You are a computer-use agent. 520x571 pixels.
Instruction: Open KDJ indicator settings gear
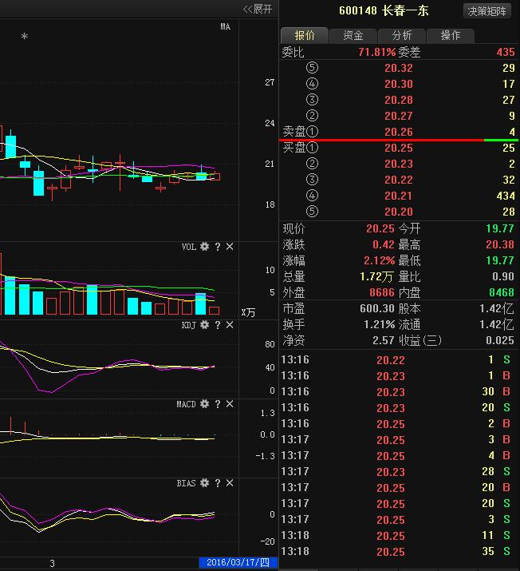pos(205,325)
